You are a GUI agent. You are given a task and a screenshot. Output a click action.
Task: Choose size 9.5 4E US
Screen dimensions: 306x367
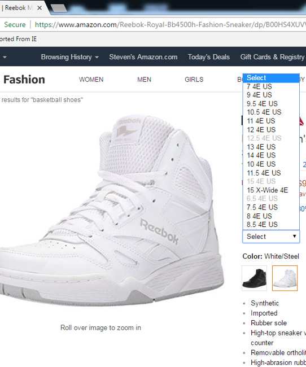(271, 104)
